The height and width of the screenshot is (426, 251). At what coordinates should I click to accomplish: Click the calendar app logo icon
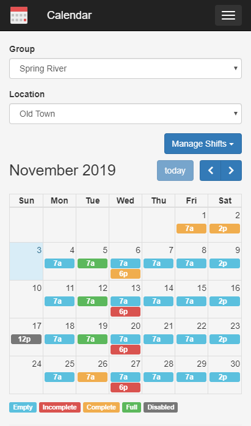point(19,15)
